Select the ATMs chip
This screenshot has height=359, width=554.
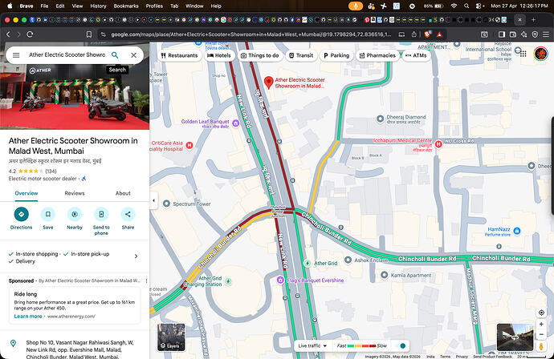(x=416, y=55)
